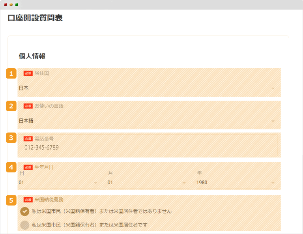Click the orange step badge numbered 1

(11, 73)
